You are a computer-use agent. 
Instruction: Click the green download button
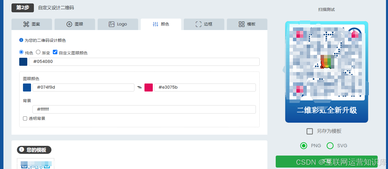pos(327,162)
